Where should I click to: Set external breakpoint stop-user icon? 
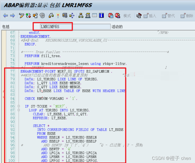[x=118, y=16]
